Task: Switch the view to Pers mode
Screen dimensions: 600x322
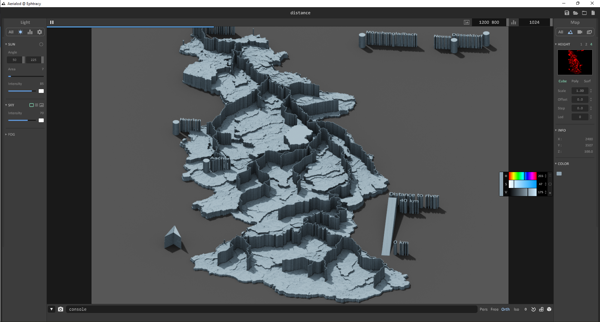Action: [483, 309]
